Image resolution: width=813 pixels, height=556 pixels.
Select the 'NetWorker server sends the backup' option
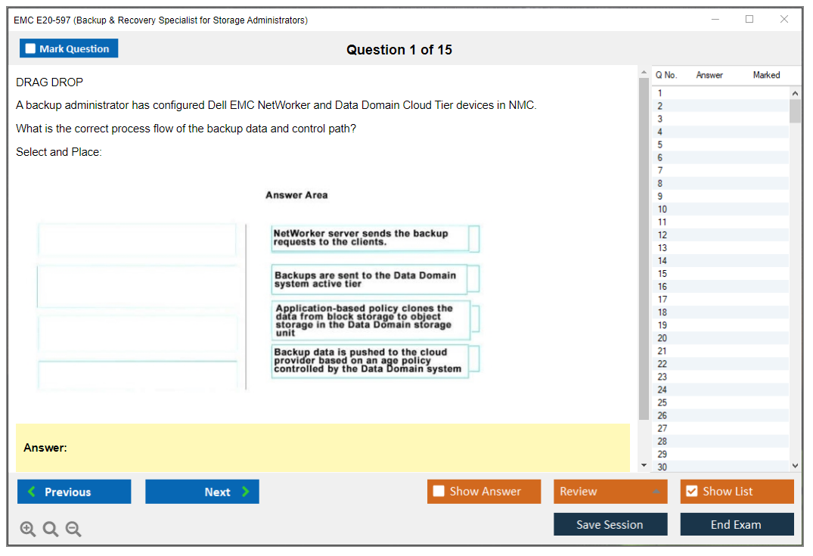pyautogui.click(x=370, y=238)
